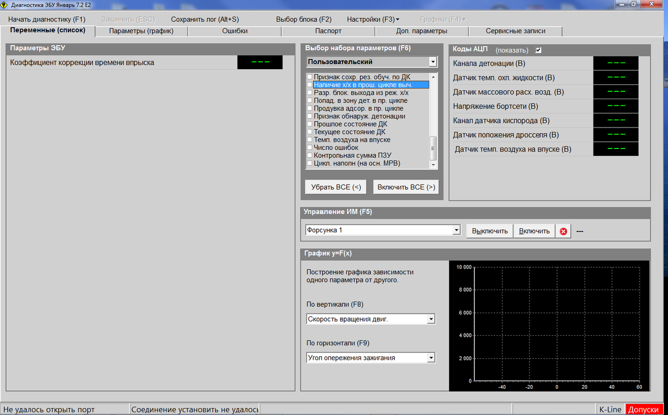
Task: Open the Скорость вращения двиг. vertical axis dropdown
Action: pyautogui.click(x=431, y=319)
